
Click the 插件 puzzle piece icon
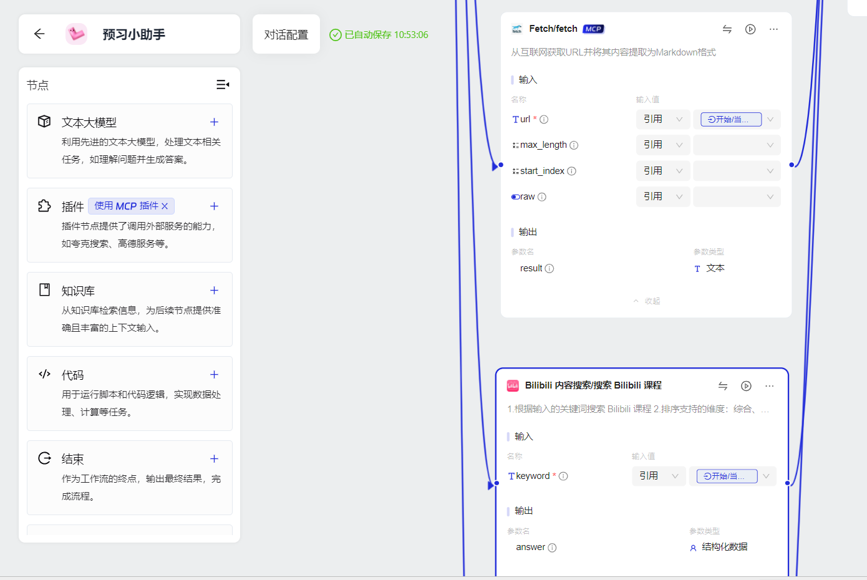click(44, 205)
